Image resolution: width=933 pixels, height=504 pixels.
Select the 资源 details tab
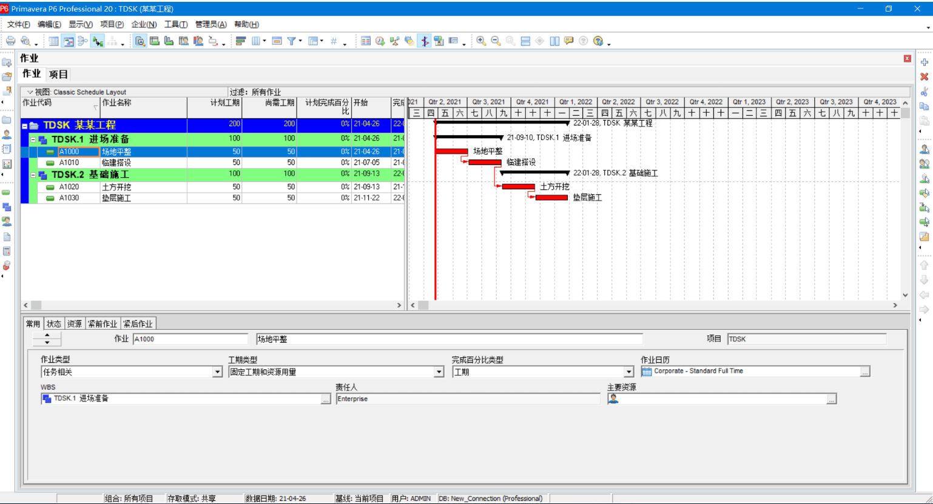tap(75, 324)
